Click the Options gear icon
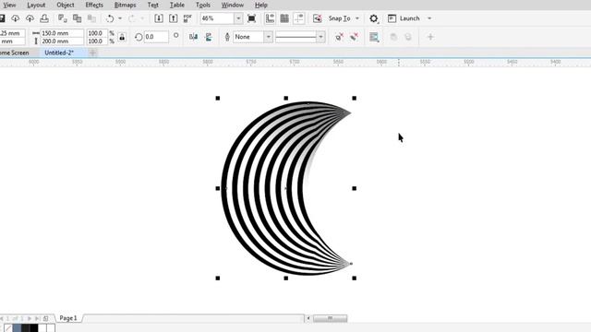This screenshot has width=591, height=332. tap(373, 18)
